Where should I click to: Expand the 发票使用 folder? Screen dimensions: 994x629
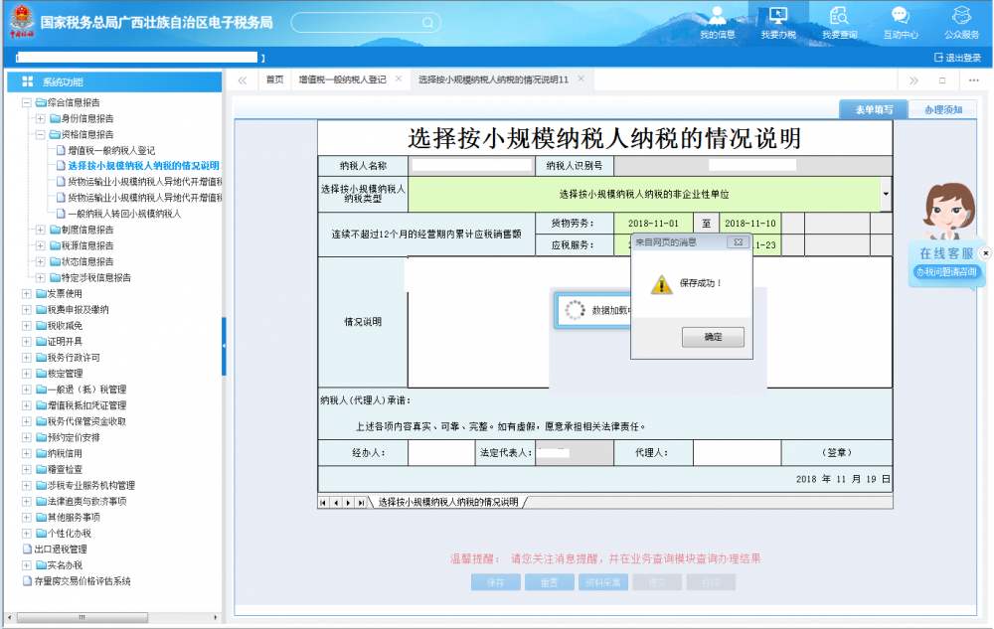27,293
